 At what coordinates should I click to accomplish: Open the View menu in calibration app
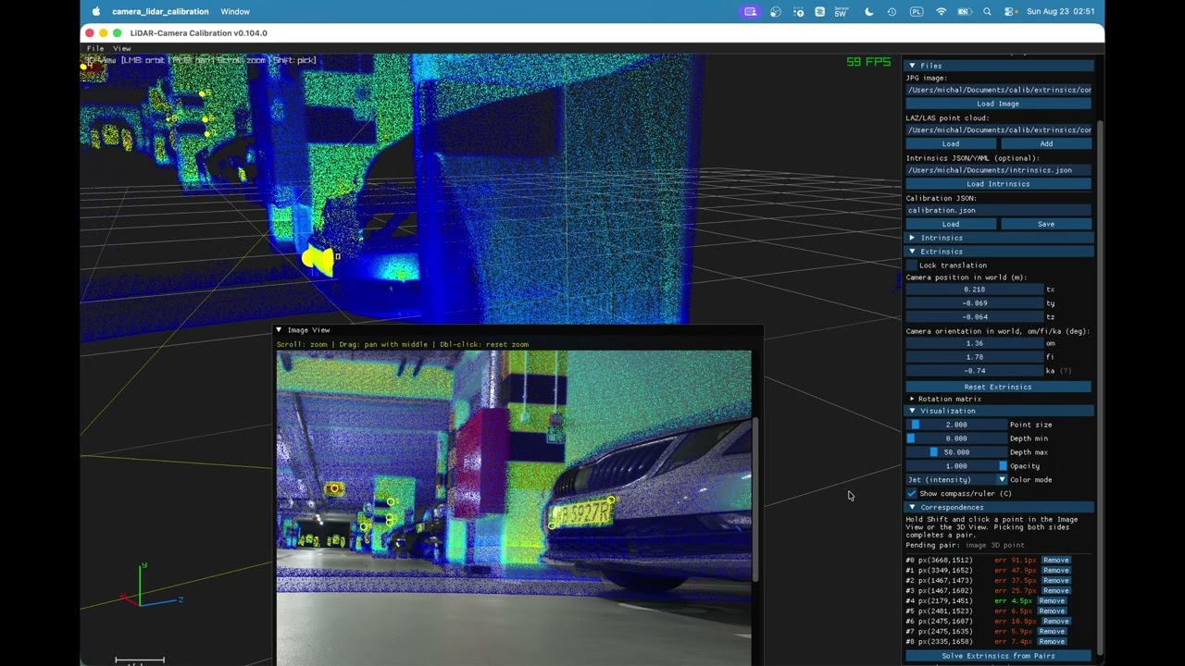coord(121,48)
